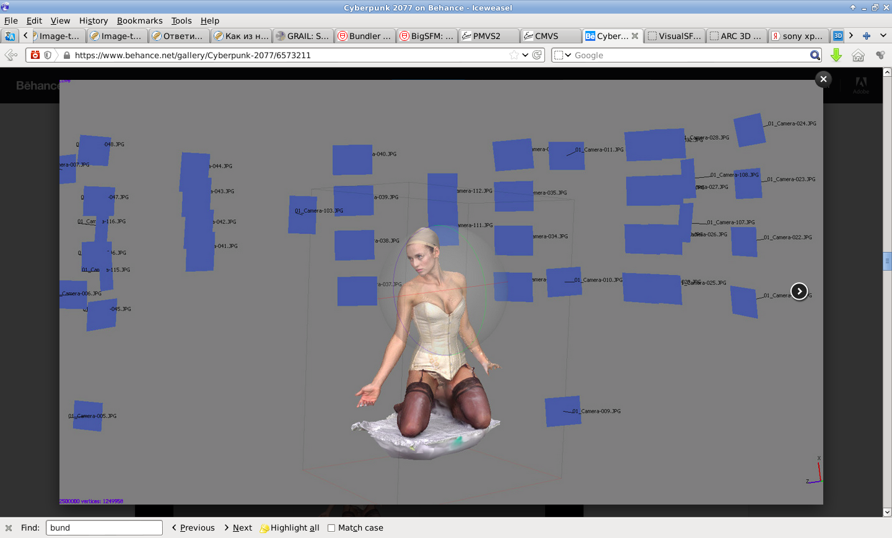Viewport: 892px width, 538px height.
Task: Click the 01_Camera-009.JPG label
Action: coord(597,411)
